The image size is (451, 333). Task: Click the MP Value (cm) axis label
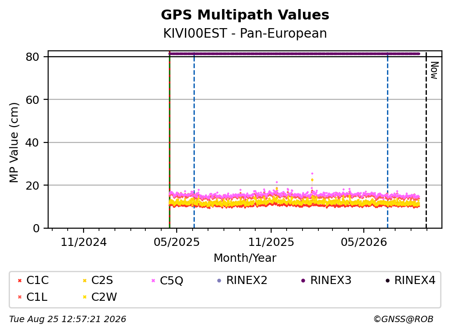[x=14, y=142]
